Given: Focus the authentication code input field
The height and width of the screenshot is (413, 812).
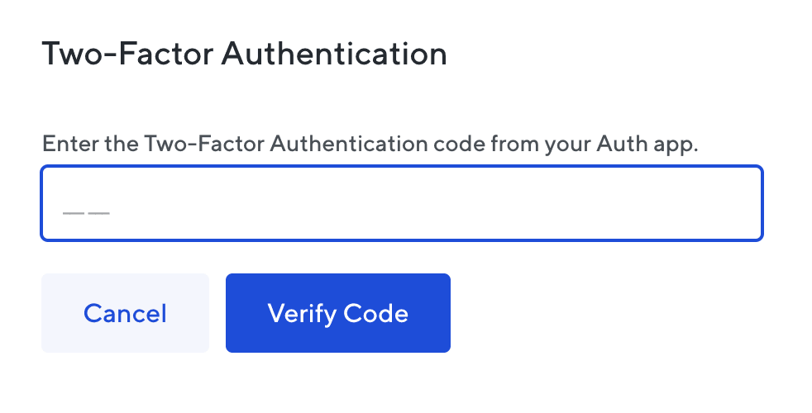Looking at the screenshot, I should 402,204.
